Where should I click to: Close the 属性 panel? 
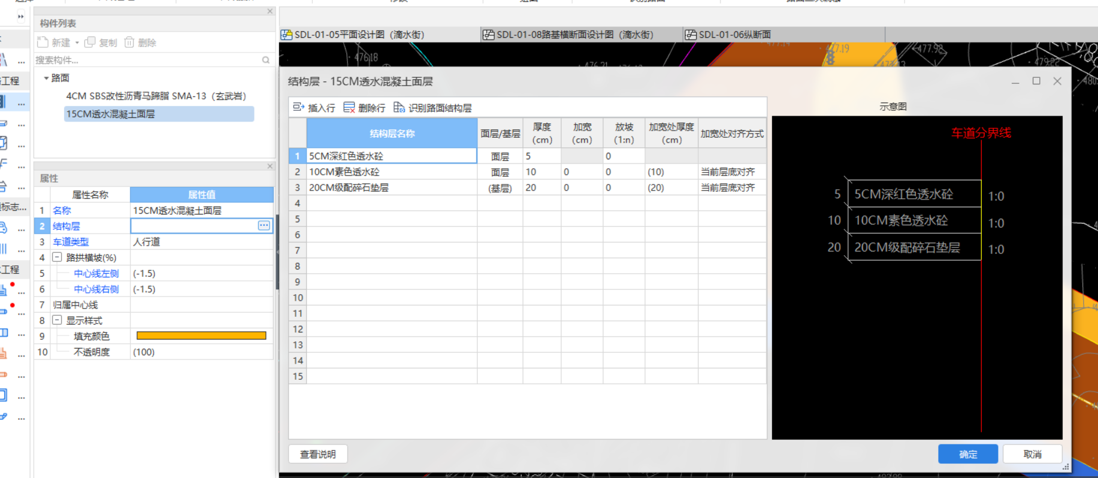(270, 166)
